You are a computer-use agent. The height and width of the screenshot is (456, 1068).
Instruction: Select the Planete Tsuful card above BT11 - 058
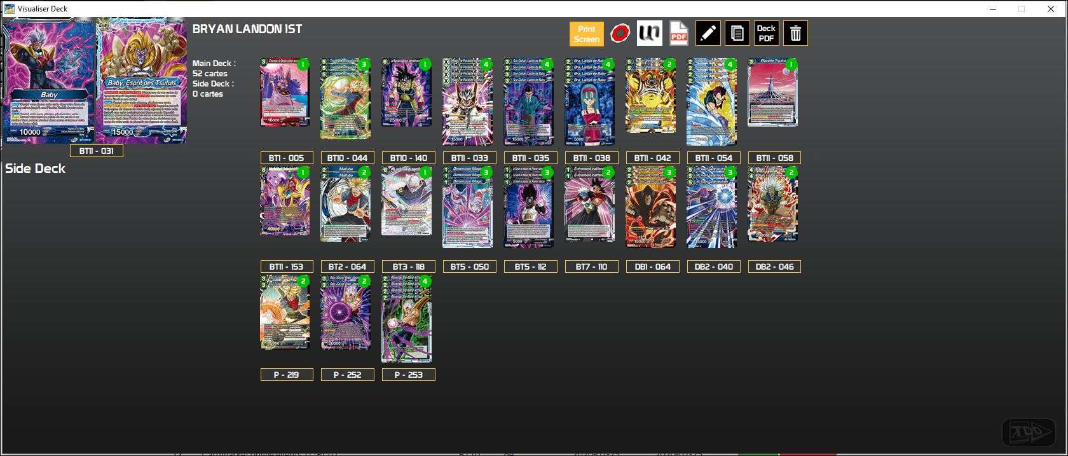tap(772, 92)
